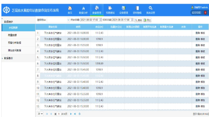209x117 pixels.
Task: Refresh the water level table
Action: [x=80, y=114]
